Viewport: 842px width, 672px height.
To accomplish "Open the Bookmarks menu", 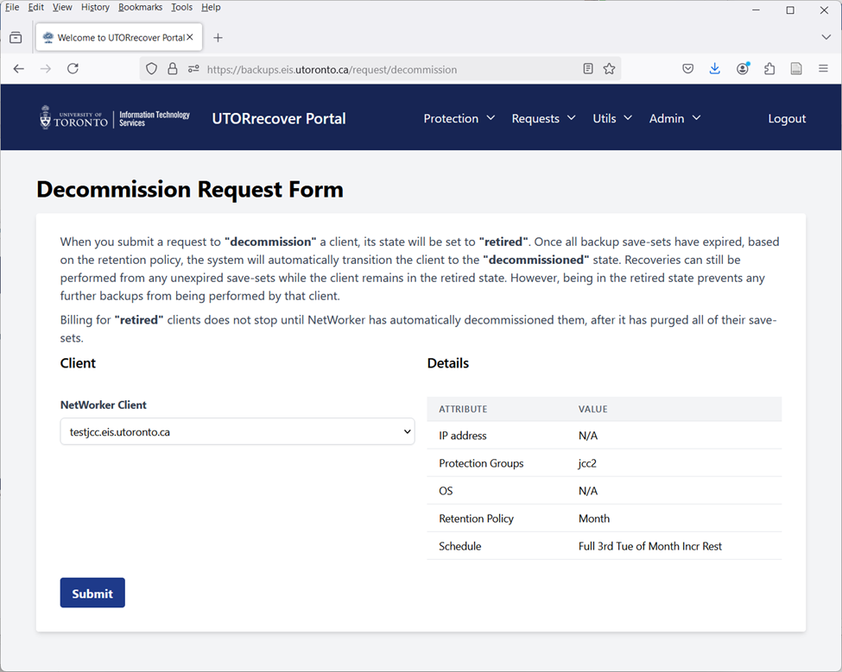I will (x=140, y=8).
